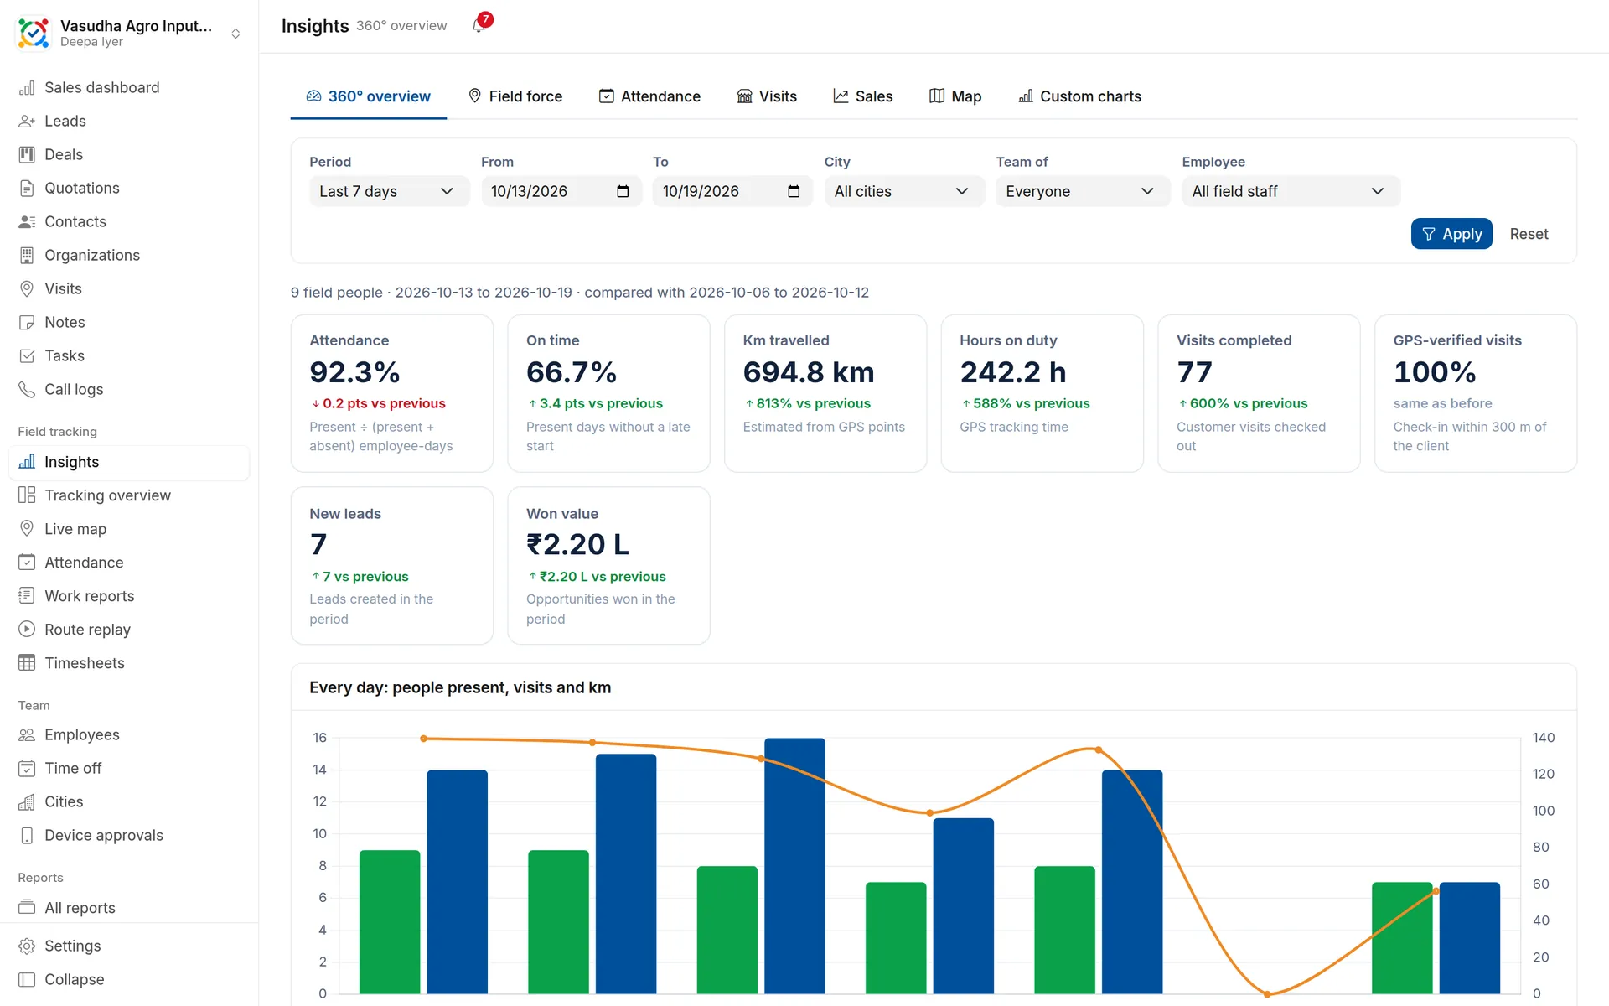
Task: Reset the filters
Action: coord(1529,234)
